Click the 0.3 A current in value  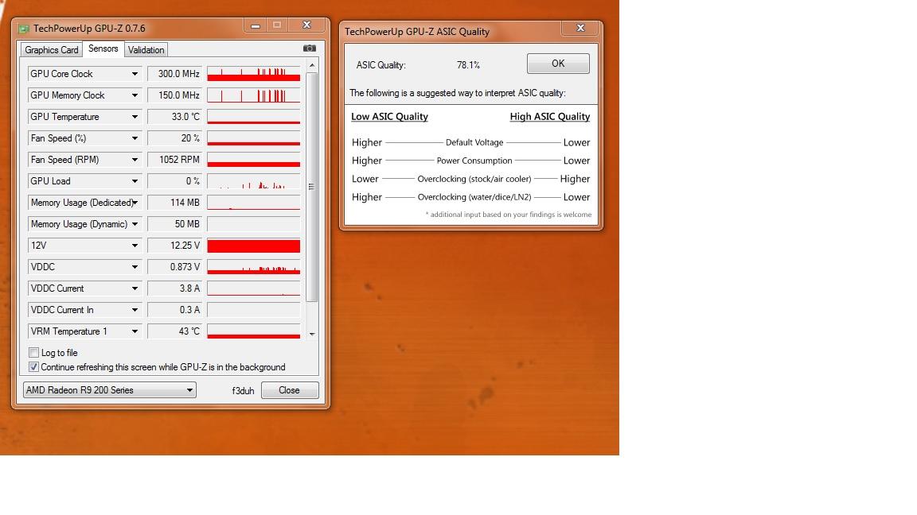174,310
